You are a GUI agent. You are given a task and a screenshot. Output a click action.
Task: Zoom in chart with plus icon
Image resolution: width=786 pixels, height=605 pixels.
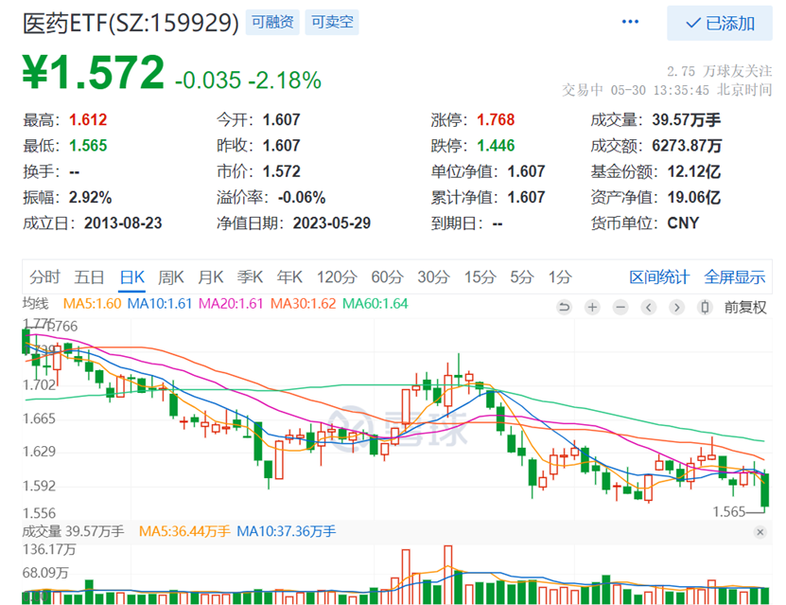tap(592, 307)
